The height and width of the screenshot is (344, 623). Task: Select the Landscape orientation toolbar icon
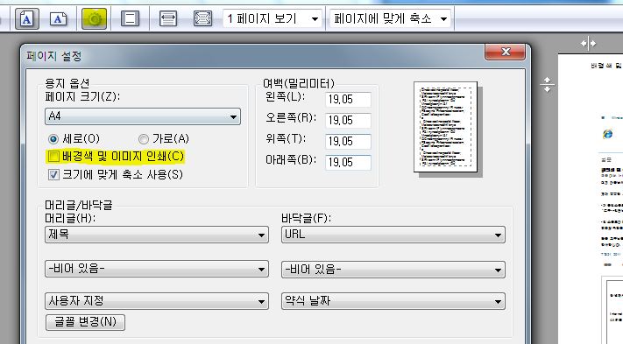58,18
